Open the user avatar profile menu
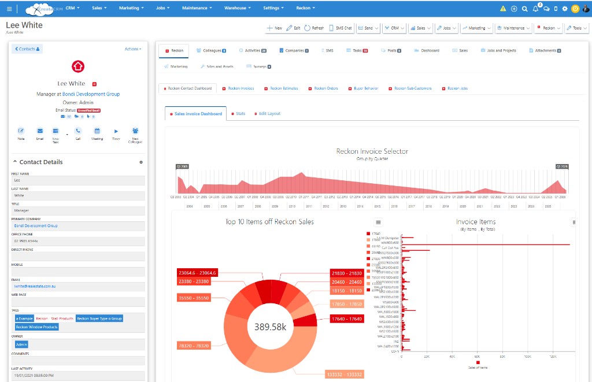Viewport: 592px width, 382px height. click(x=586, y=8)
